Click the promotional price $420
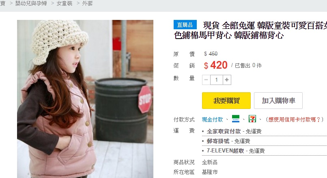The height and width of the screenshot is (178, 327). tap(216, 65)
